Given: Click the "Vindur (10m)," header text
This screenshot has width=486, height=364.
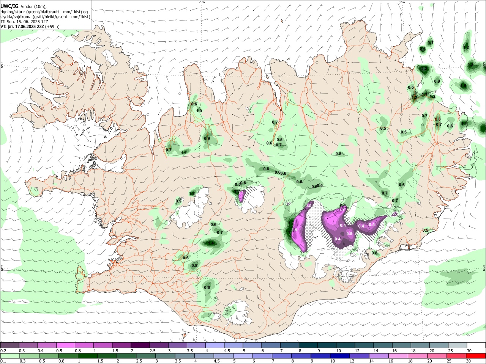Looking at the screenshot, I should 33,6.
